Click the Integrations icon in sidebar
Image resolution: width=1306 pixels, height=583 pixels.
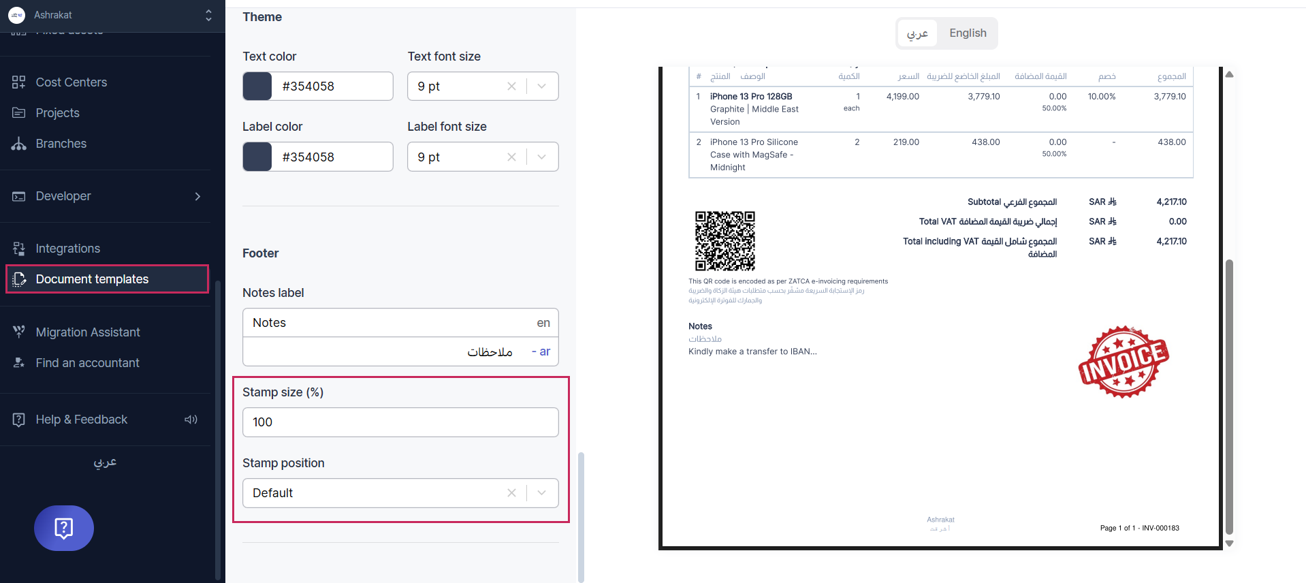coord(19,249)
